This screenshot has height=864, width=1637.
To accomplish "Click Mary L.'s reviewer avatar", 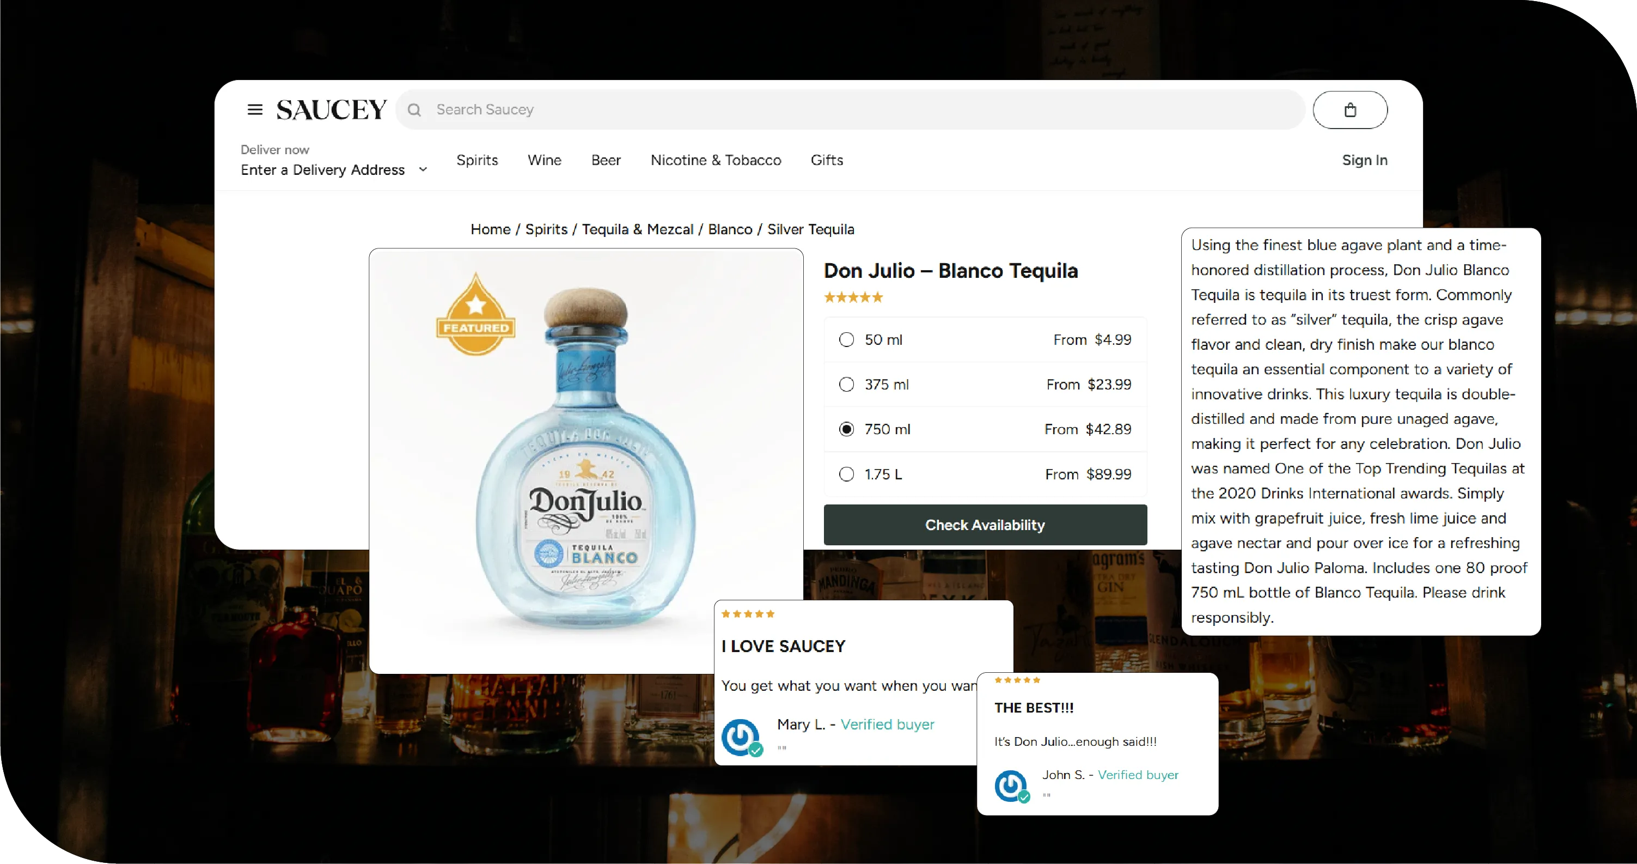I will 740,737.
